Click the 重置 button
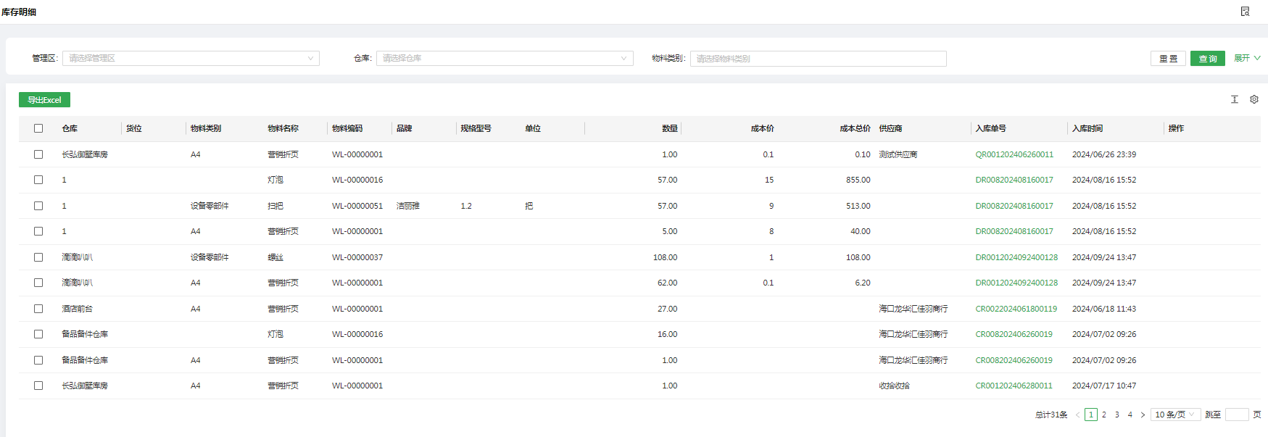This screenshot has width=1268, height=437. (1168, 59)
